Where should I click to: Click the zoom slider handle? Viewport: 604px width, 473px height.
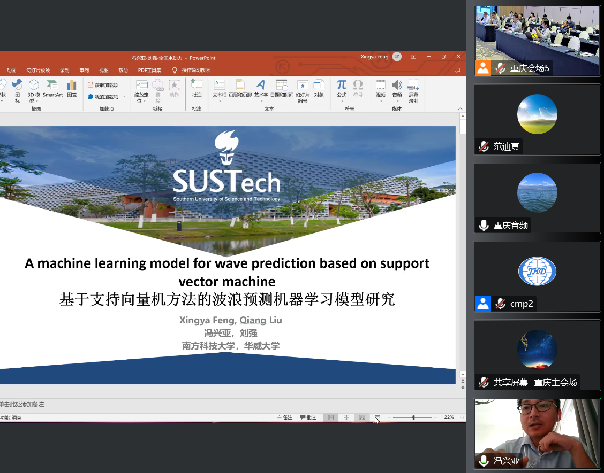413,417
